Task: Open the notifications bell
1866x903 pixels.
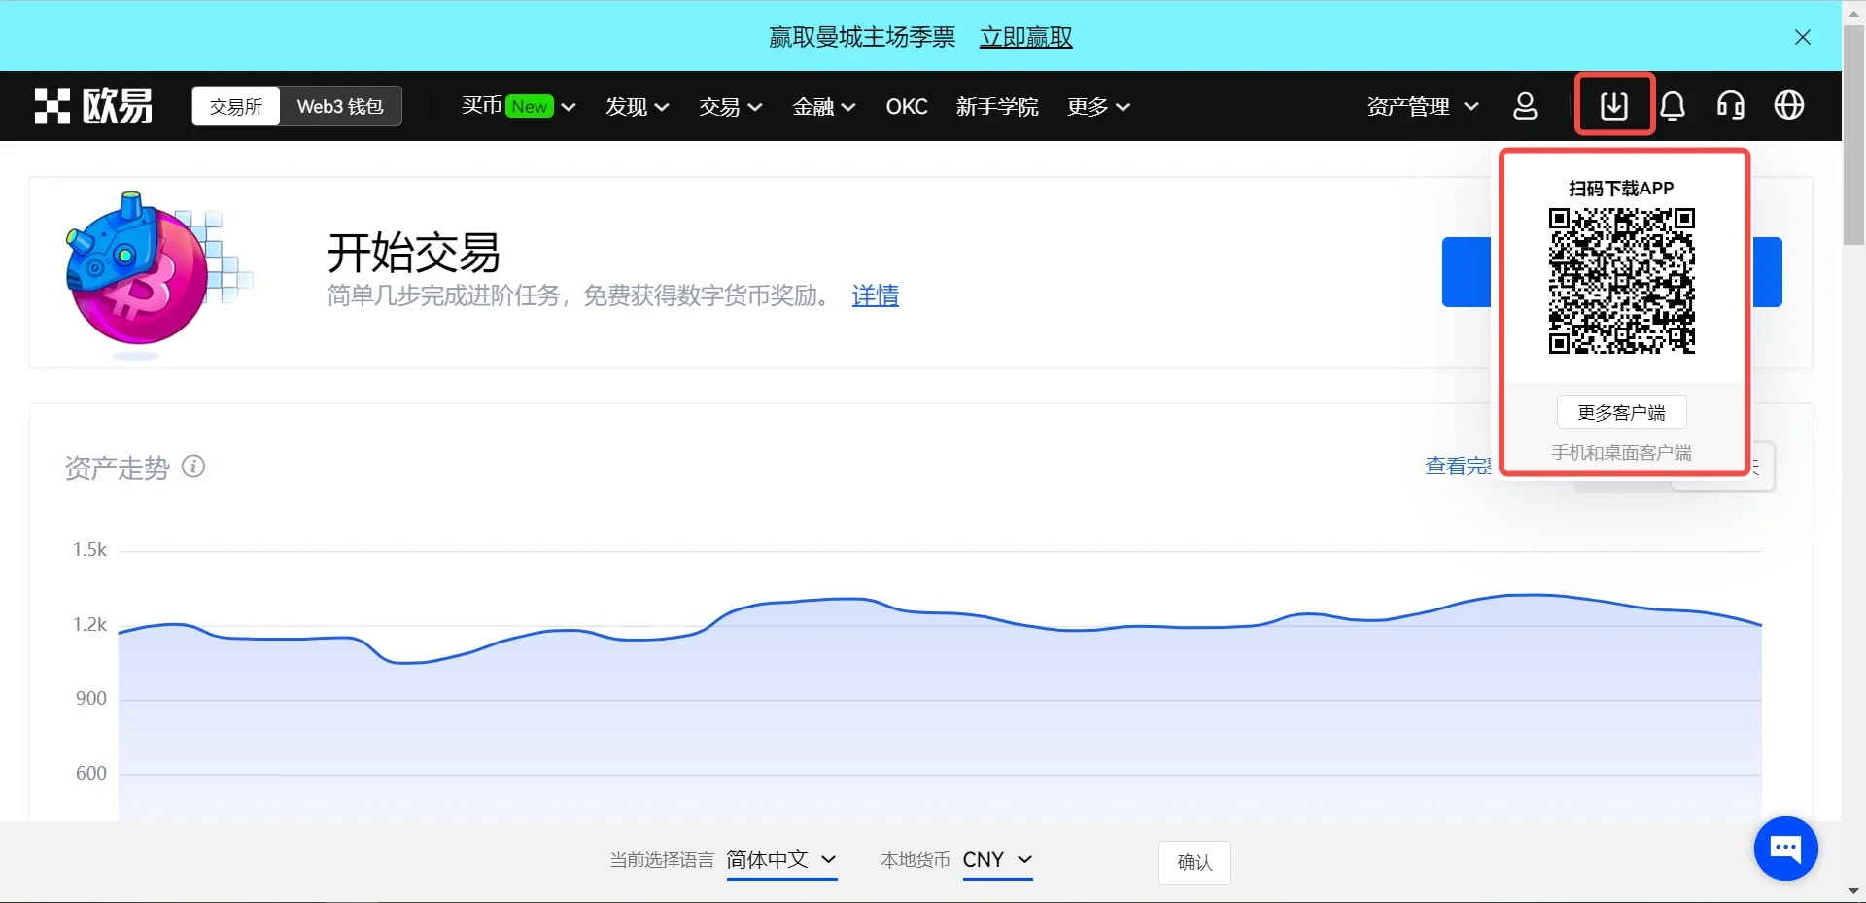Action: (x=1673, y=106)
